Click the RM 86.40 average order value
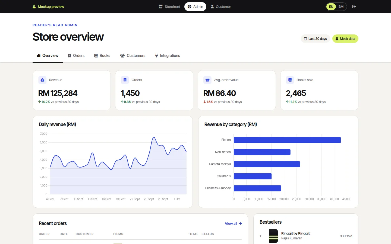The height and width of the screenshot is (244, 391). [x=220, y=93]
